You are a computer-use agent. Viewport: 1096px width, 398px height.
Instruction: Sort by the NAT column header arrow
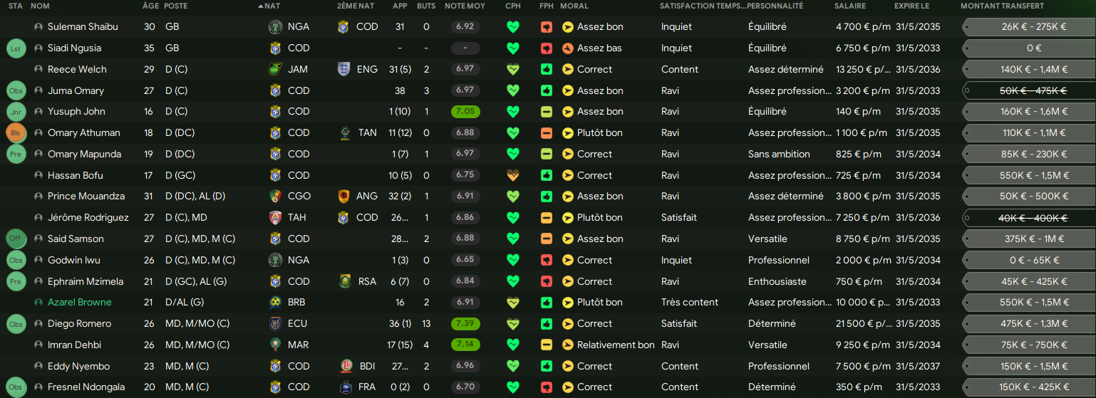click(261, 6)
